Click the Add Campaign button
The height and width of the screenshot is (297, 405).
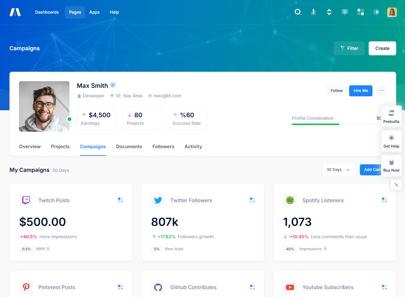tap(371, 170)
